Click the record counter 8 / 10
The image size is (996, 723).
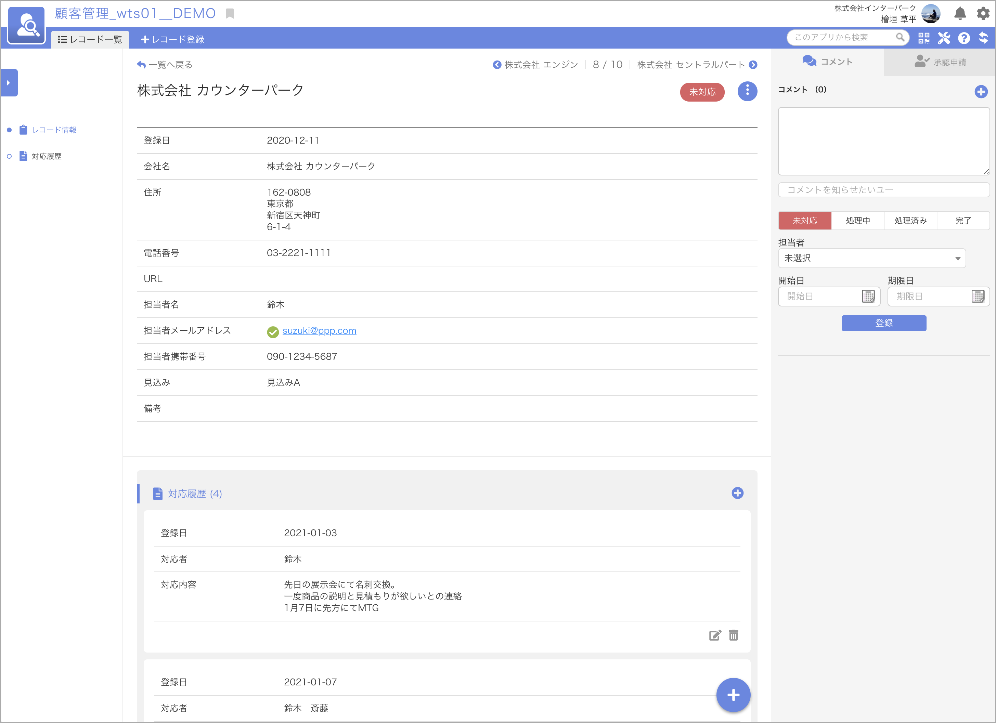pos(607,65)
